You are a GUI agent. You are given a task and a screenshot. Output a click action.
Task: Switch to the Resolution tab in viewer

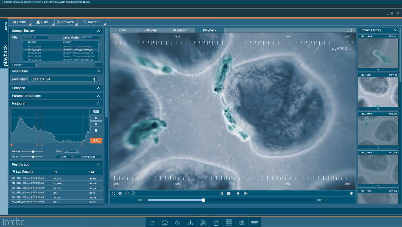click(x=181, y=30)
